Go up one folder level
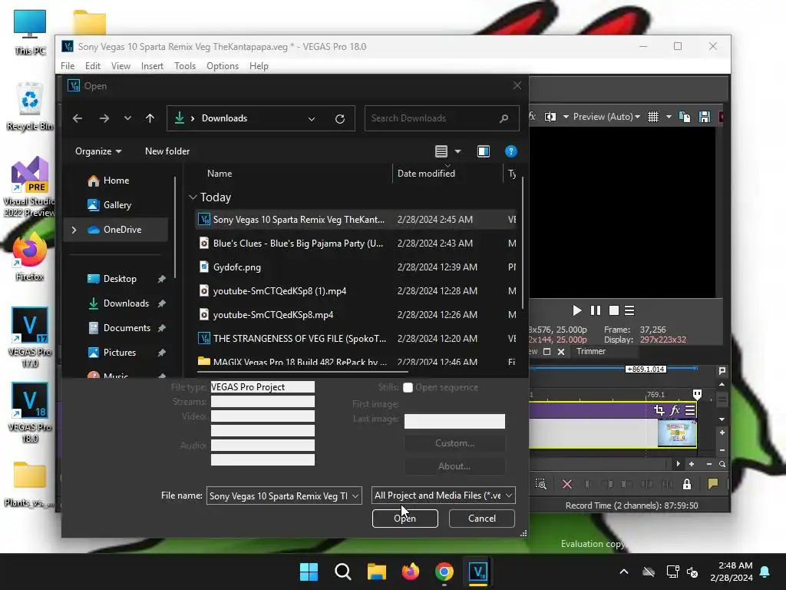The image size is (786, 590). pos(150,118)
